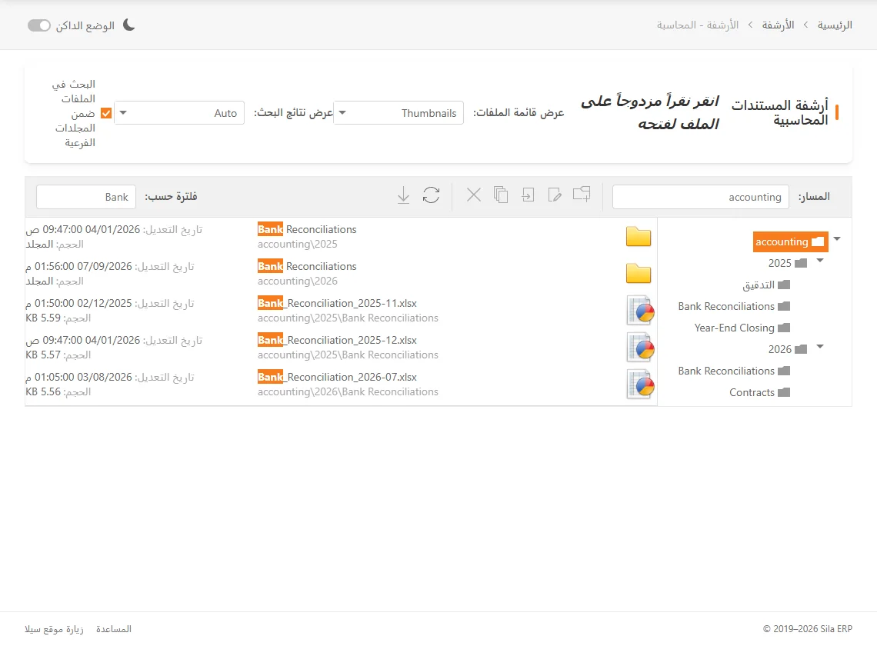Click folder icon for accounting\2026 Bank Reconciliations
The height and width of the screenshot is (646, 877).
point(639,274)
